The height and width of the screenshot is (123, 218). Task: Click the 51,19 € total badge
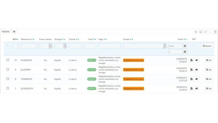tap(92, 70)
